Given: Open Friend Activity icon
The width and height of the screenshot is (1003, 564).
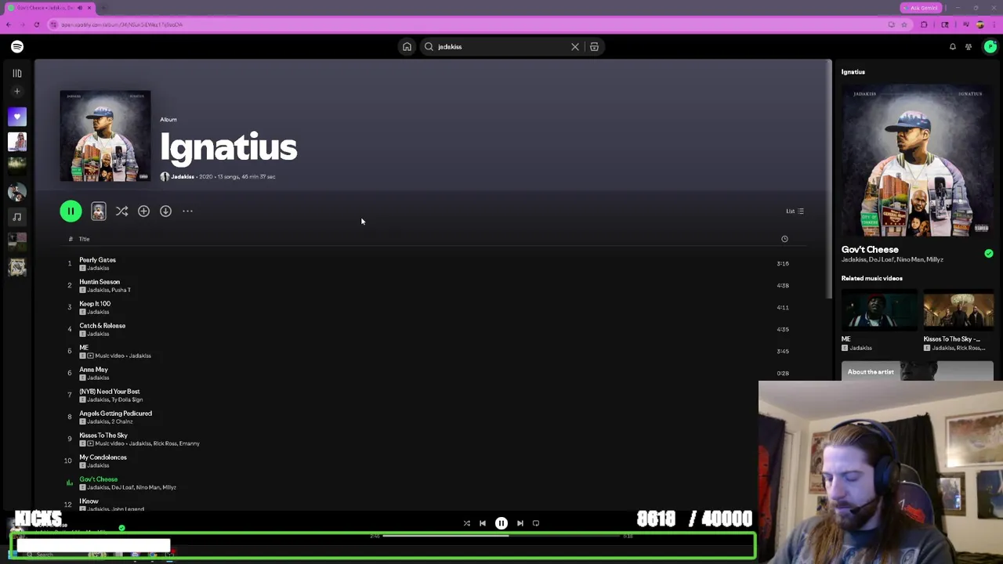Looking at the screenshot, I should pyautogui.click(x=969, y=47).
